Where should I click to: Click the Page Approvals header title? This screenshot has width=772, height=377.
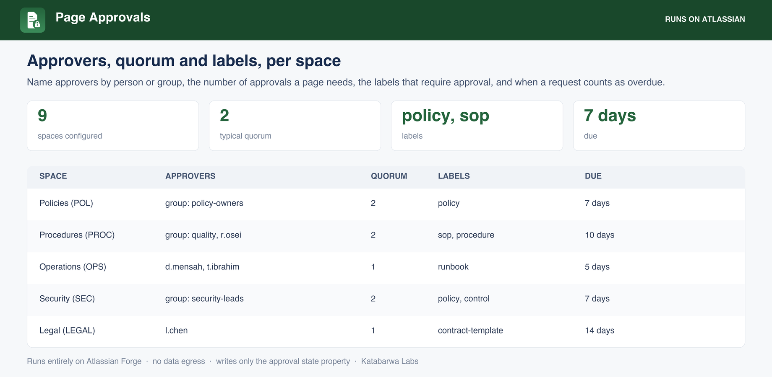(x=103, y=17)
